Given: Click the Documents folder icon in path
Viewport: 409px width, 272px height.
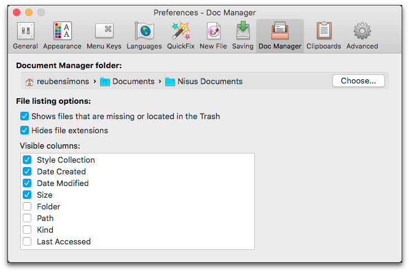Looking at the screenshot, I should coord(105,82).
